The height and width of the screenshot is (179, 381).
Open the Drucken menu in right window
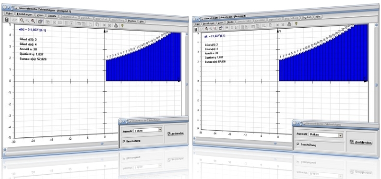[x=307, y=18]
